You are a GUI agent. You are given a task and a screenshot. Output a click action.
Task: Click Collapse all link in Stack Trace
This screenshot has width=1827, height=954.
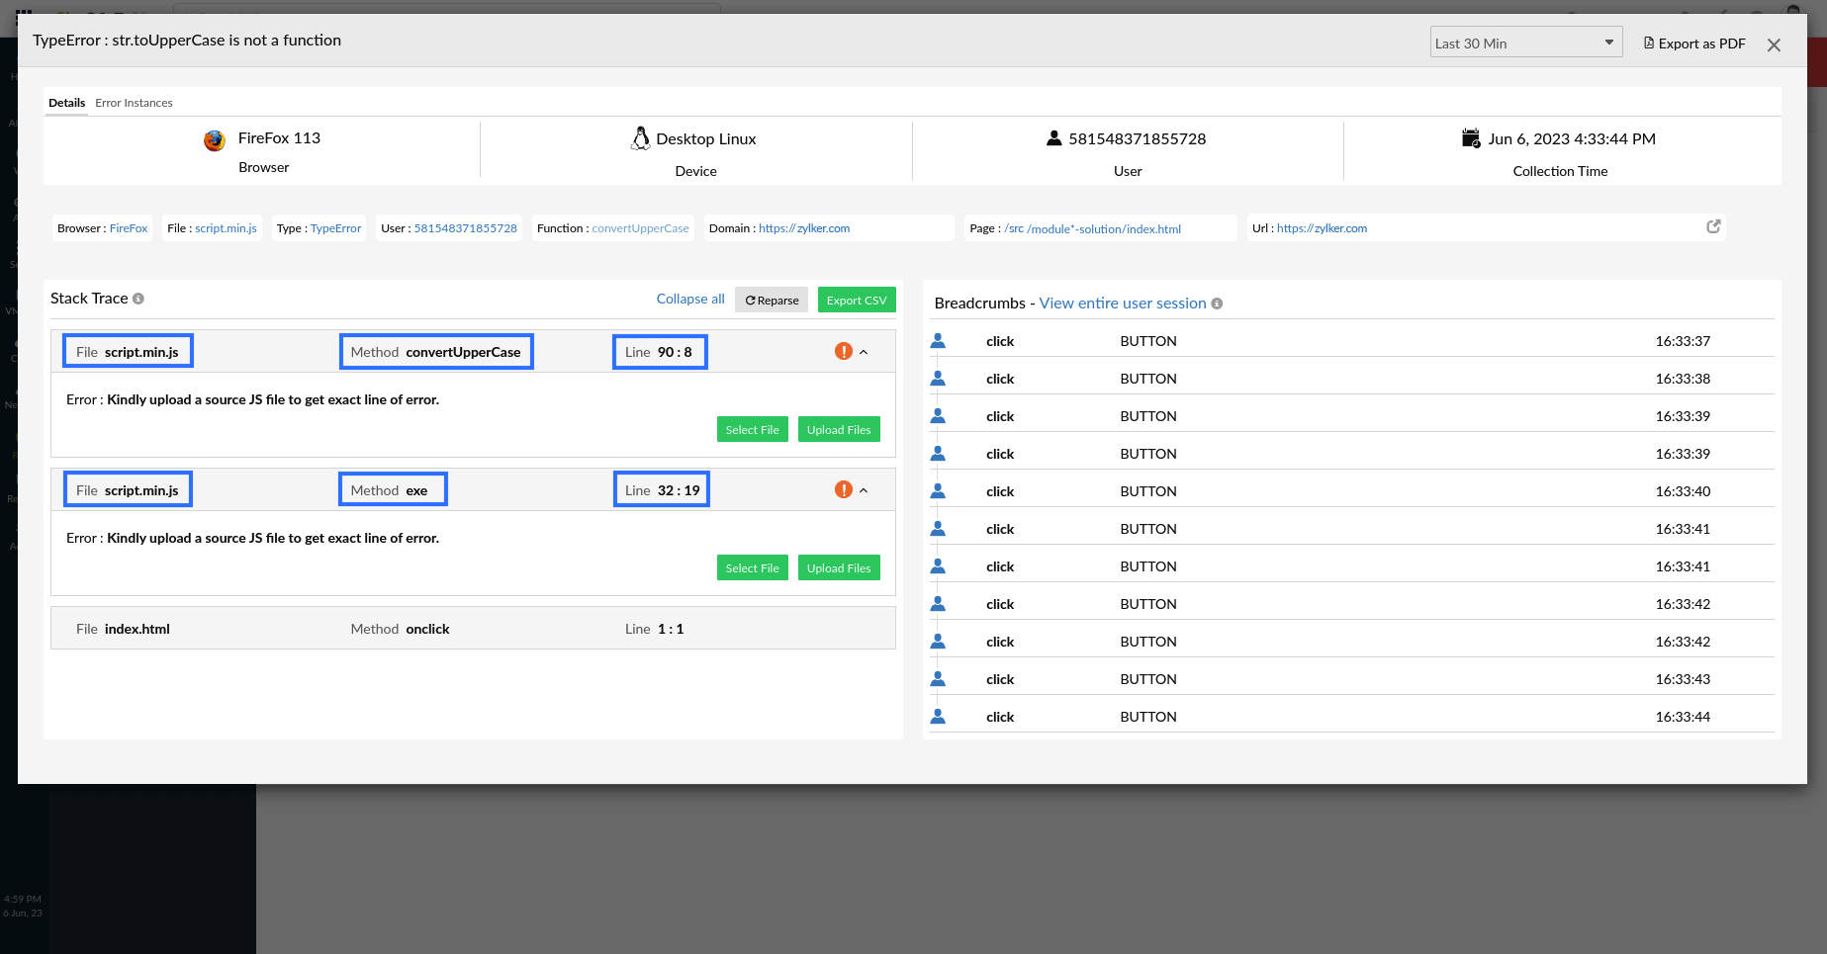click(x=689, y=299)
